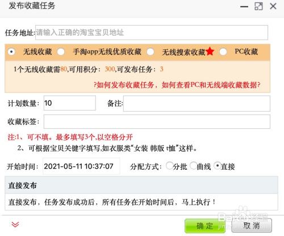Open the 开始时间 date-time picker field
284x236 pixels.
[x=81, y=166]
